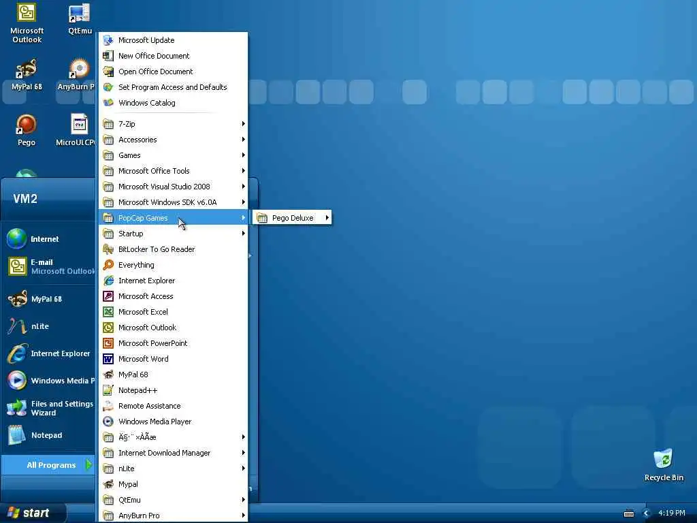Expand Accessories submenu arrow
Image resolution: width=697 pixels, height=523 pixels.
[x=243, y=140]
